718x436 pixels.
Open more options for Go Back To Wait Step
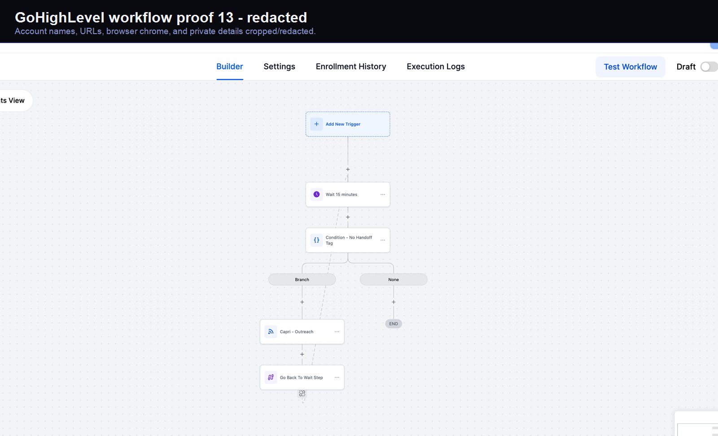point(337,378)
